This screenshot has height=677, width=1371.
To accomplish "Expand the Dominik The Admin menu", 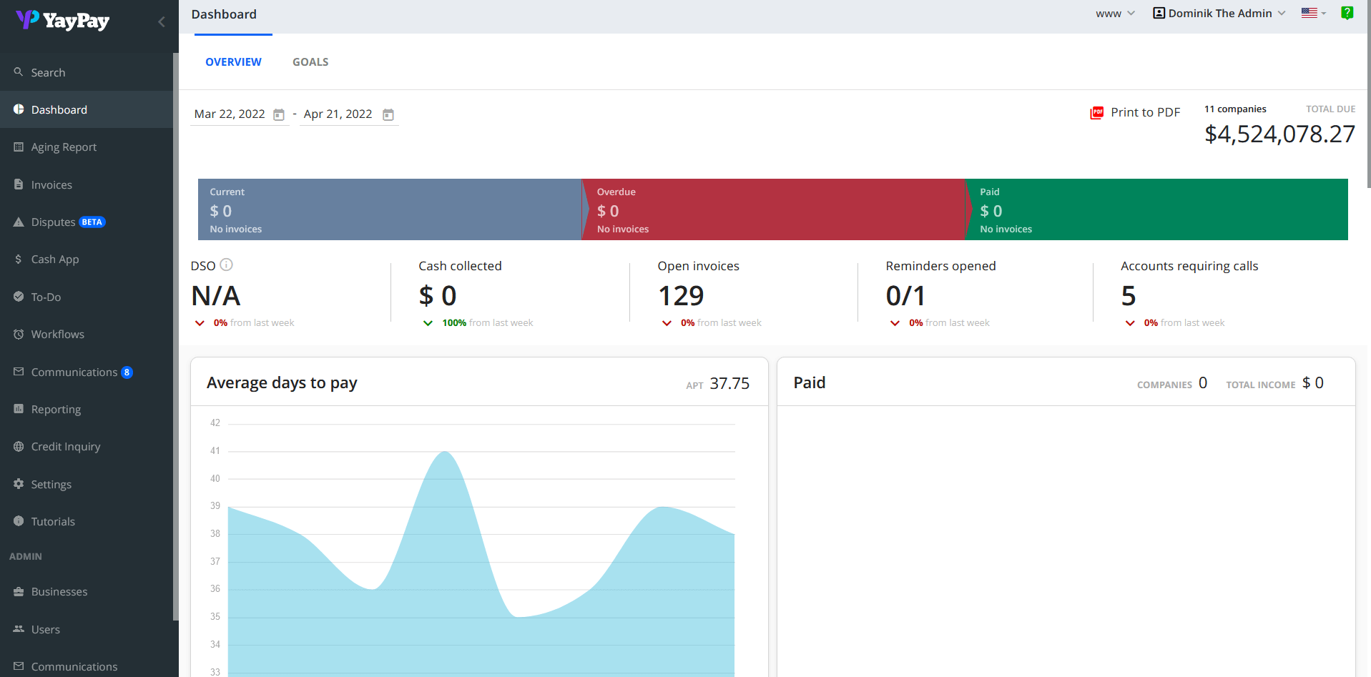I will pyautogui.click(x=1219, y=13).
